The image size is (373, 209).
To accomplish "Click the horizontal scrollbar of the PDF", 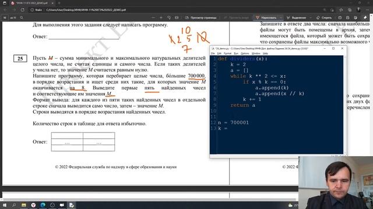I will (x=149, y=200).
